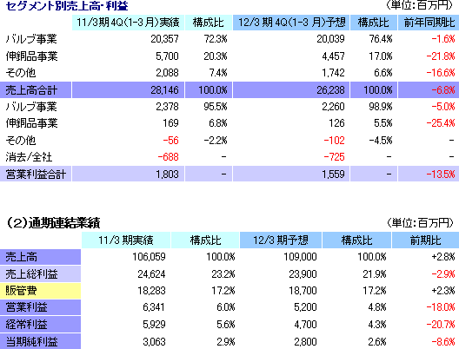Select the 売上高合計 row label
Viewport: 459px width, 349px height.
tap(36, 90)
